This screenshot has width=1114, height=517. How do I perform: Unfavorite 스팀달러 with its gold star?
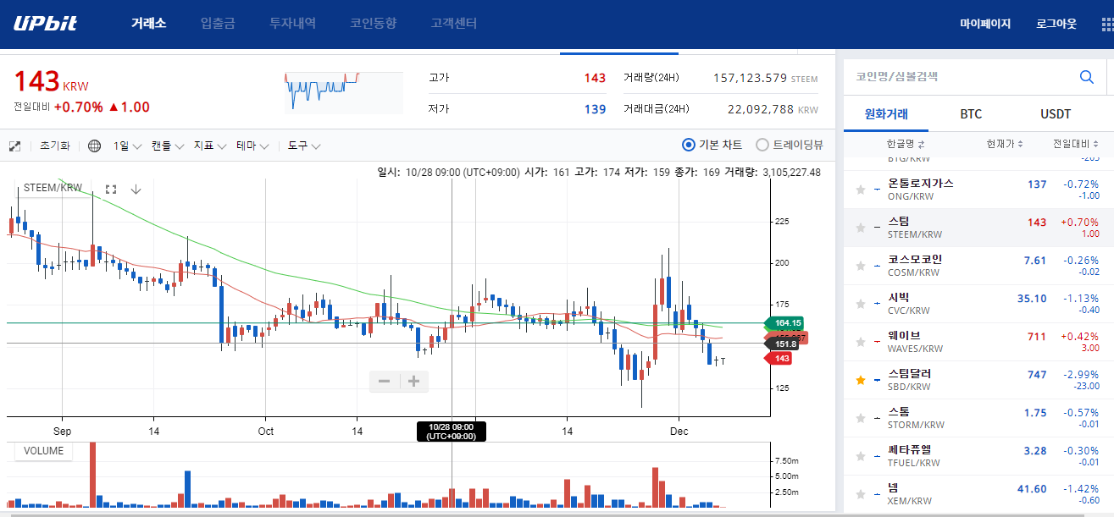point(861,380)
